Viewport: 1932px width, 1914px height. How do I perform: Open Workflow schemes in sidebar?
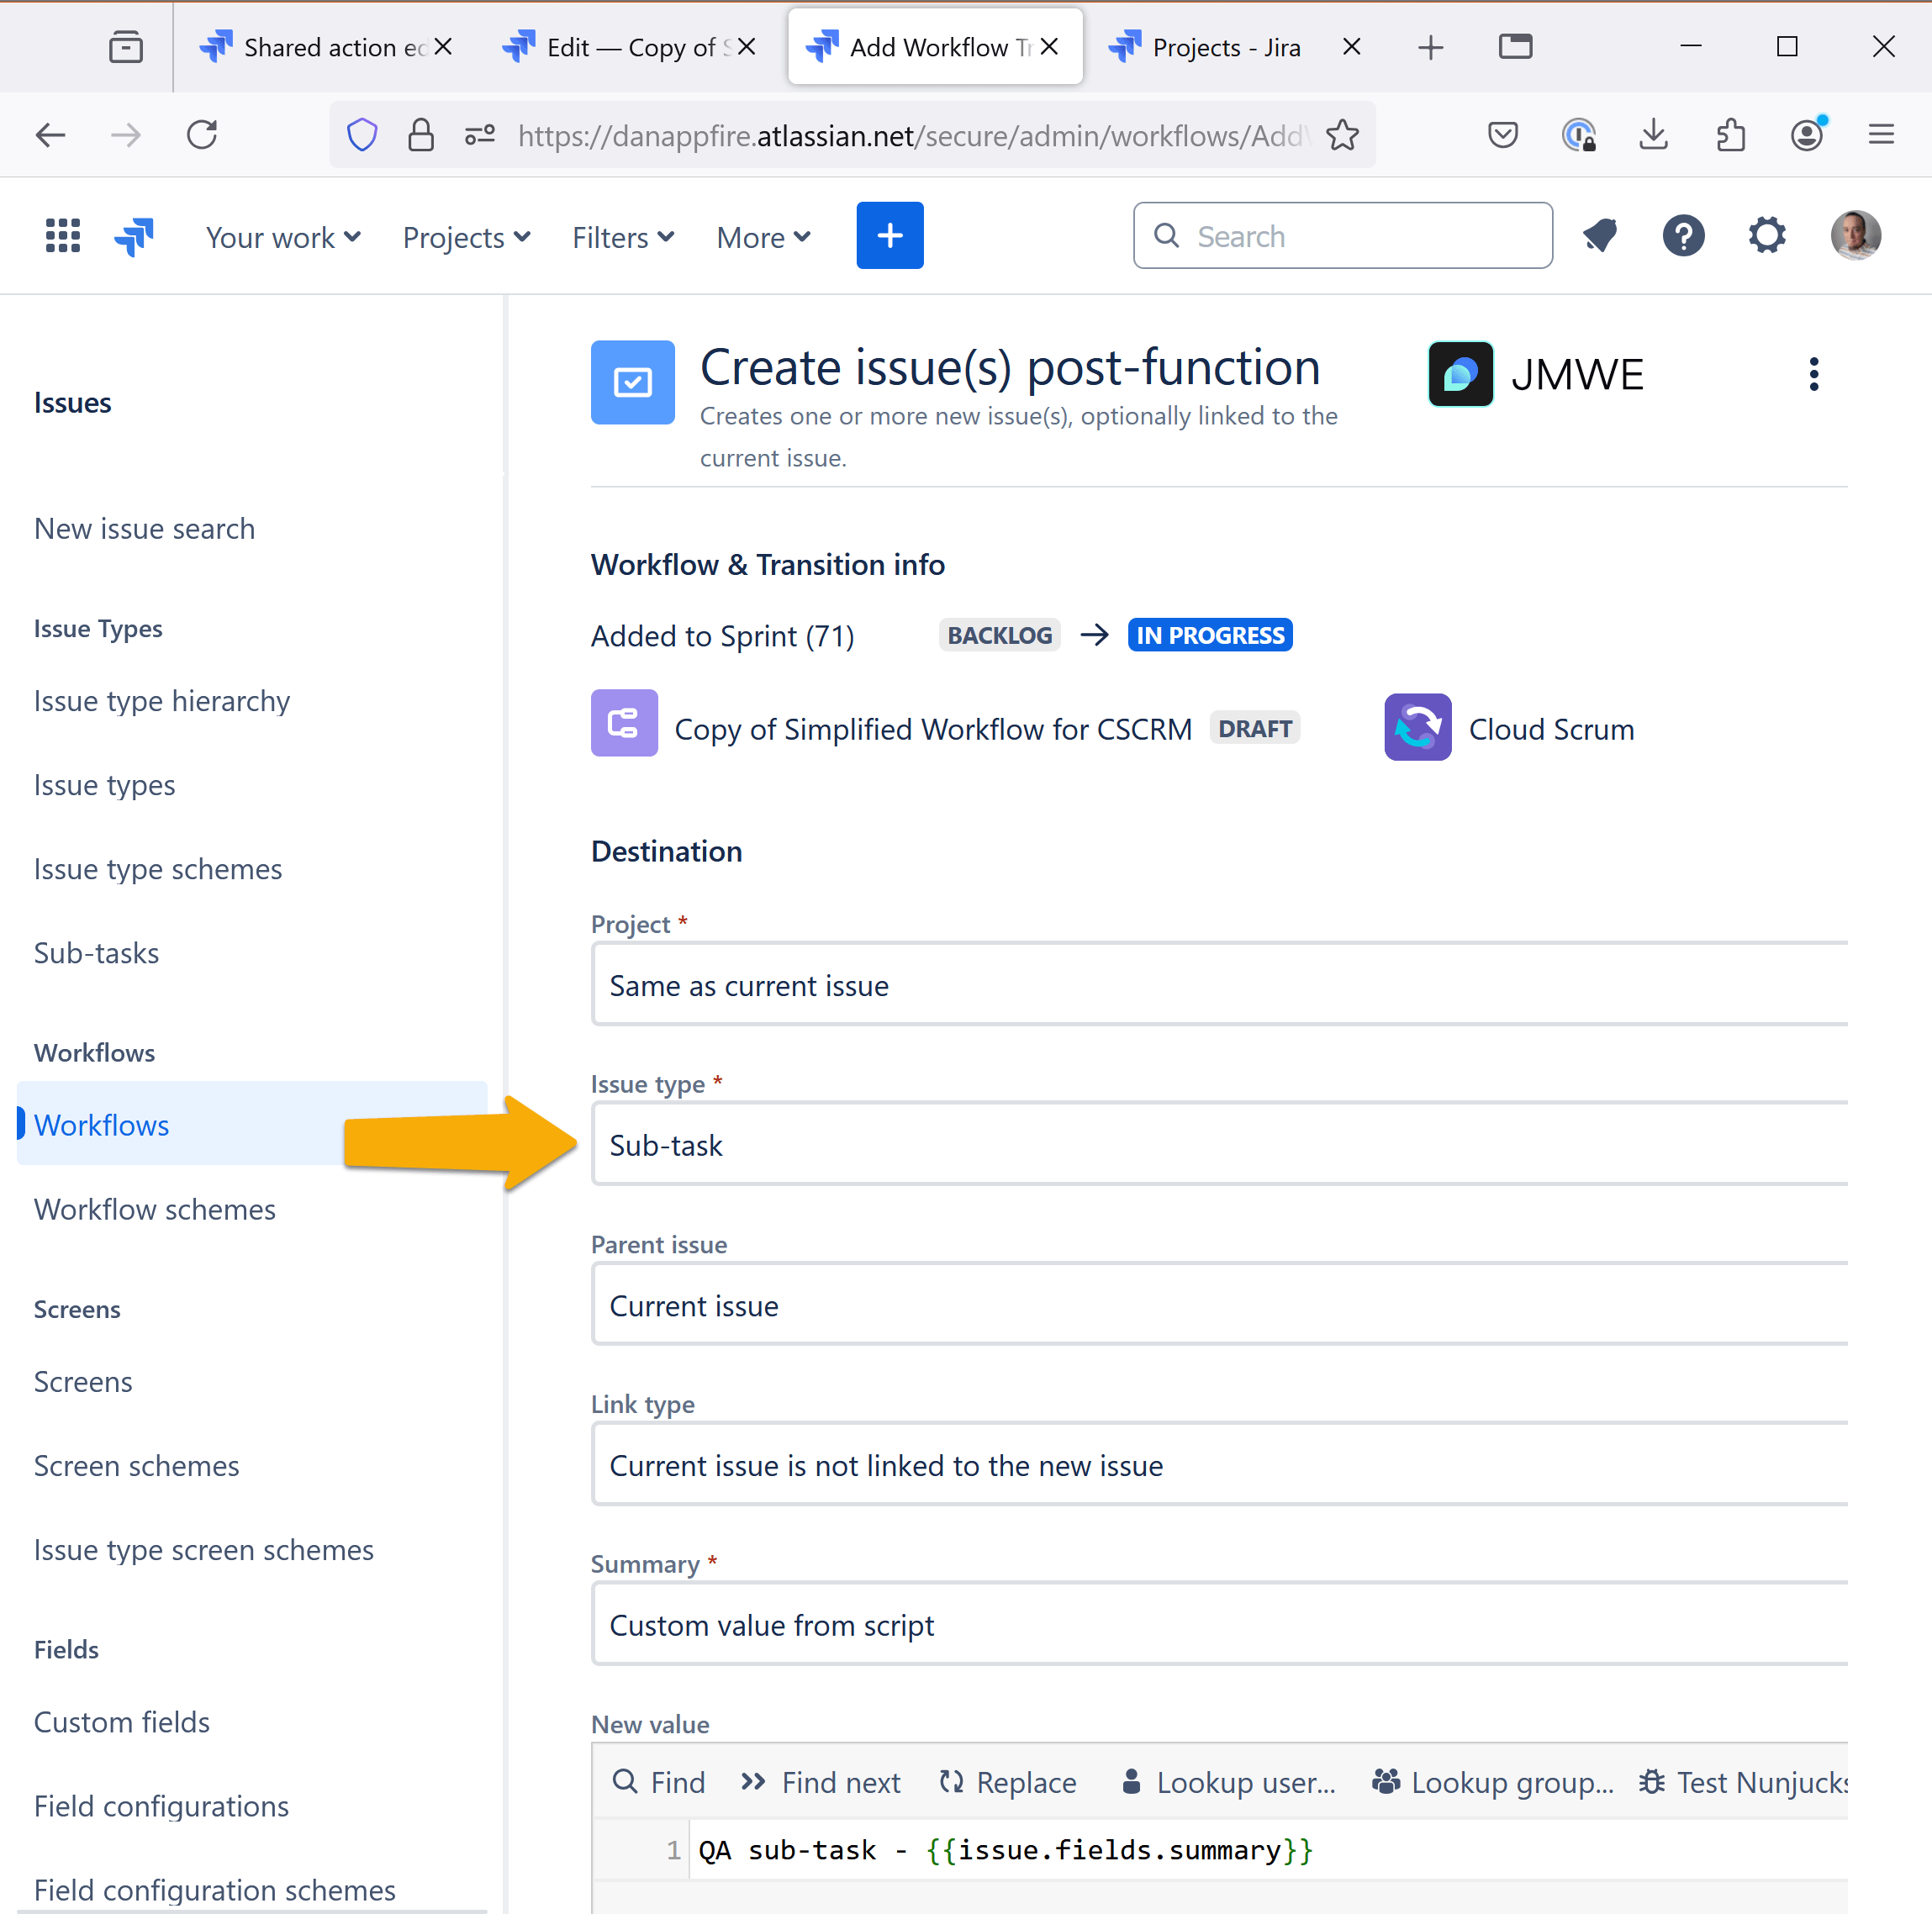point(154,1209)
